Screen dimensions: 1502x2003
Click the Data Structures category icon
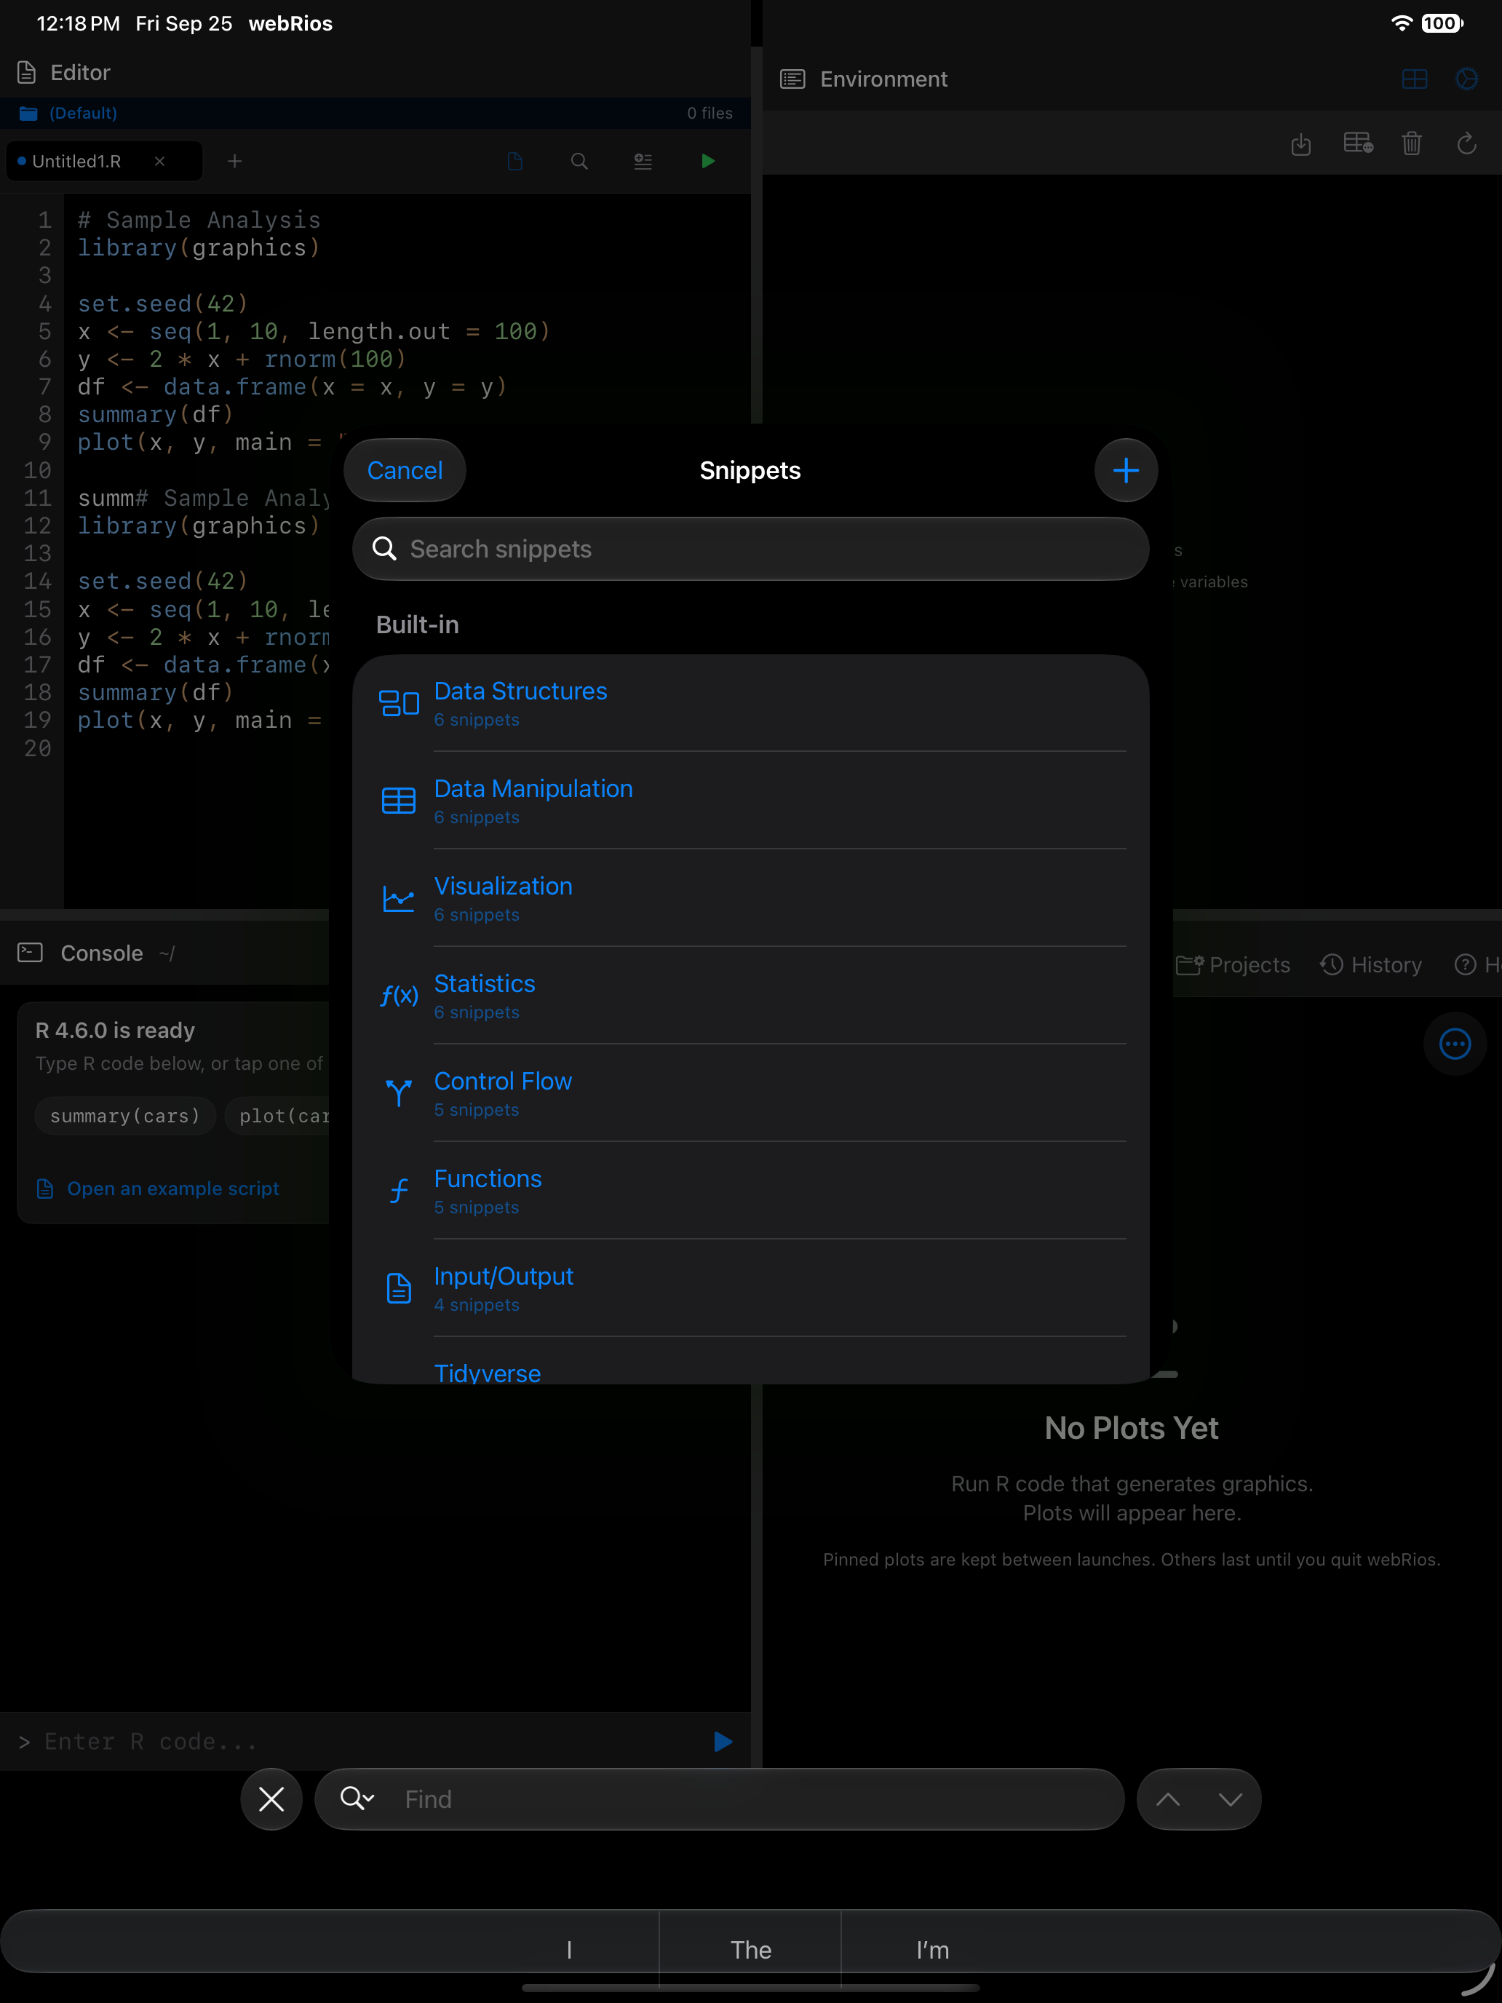coord(398,704)
